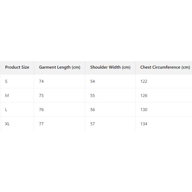Click chest circumference value 130
Viewport: 192px width, 192px height.
(144, 110)
